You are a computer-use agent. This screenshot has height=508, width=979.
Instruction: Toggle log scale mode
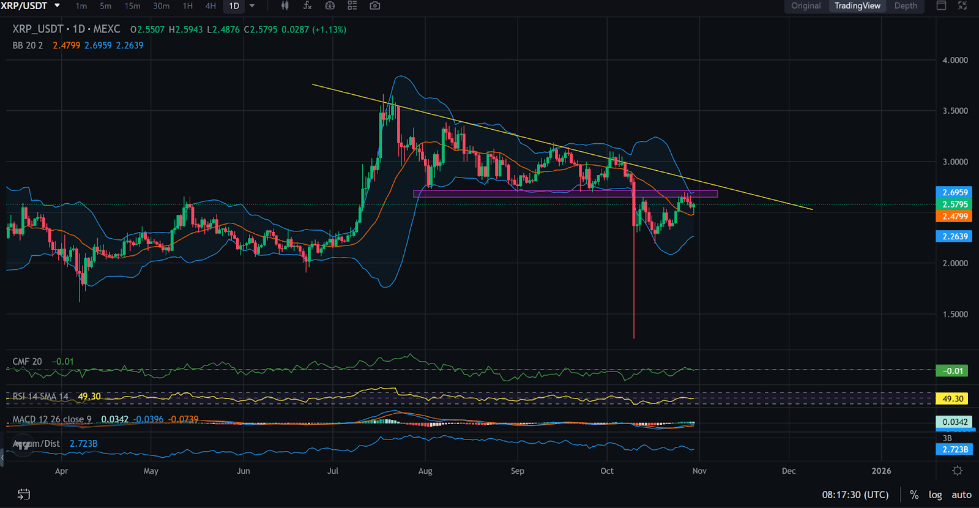tap(935, 495)
